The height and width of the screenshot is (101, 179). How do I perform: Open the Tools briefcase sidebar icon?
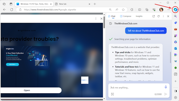pyautogui.click(x=175, y=29)
